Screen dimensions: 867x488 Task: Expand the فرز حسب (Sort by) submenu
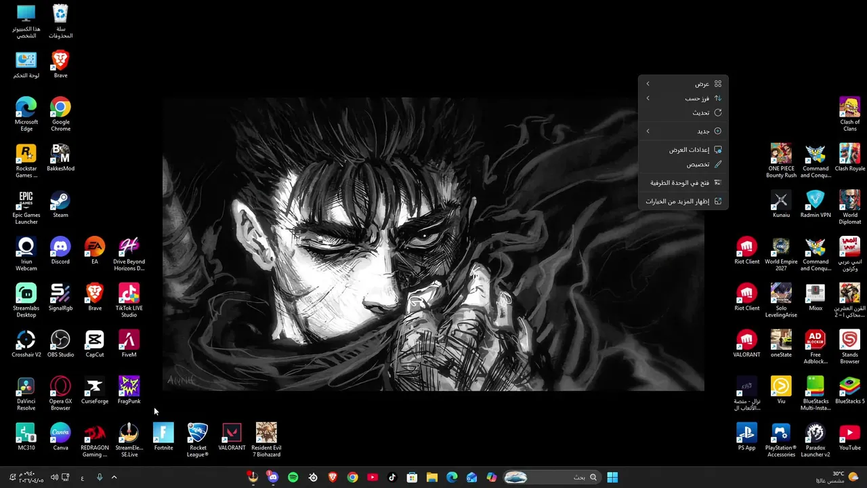click(683, 98)
